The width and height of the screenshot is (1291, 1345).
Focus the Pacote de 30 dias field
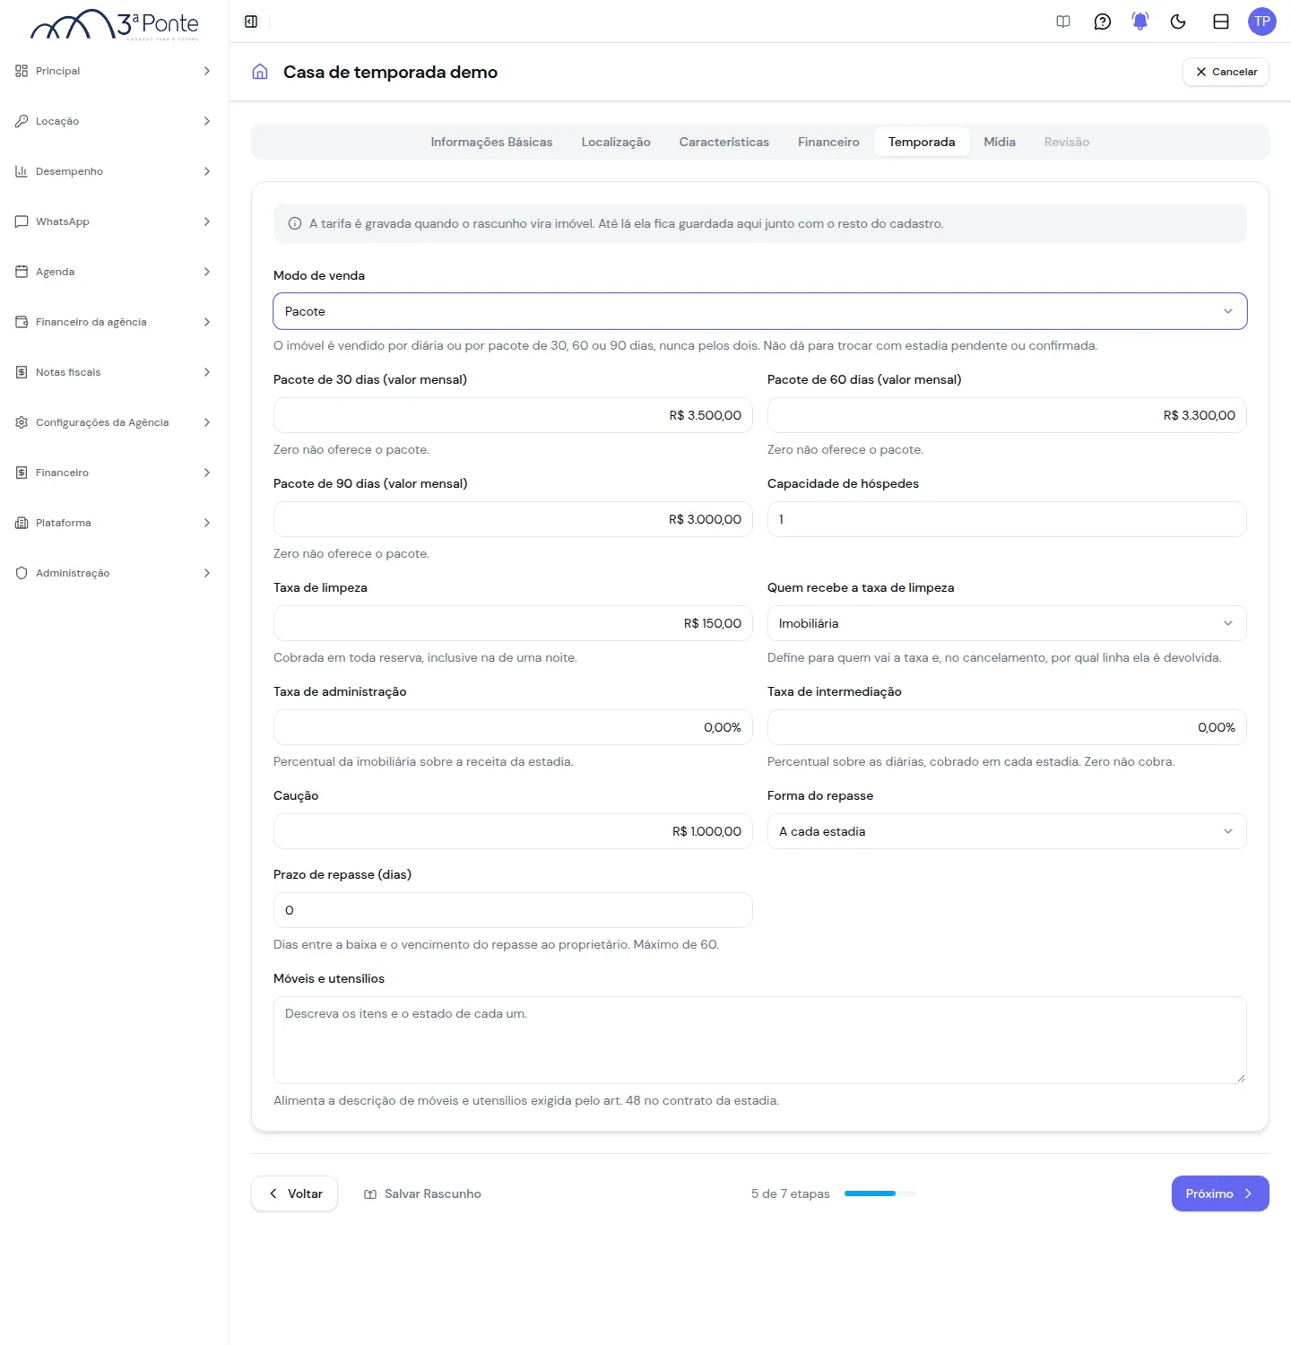pos(513,415)
